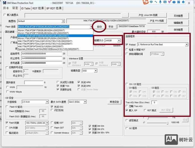Screen dimensions: 195x148
Task: Switch to the ID Table tab
Action: click(26, 8)
